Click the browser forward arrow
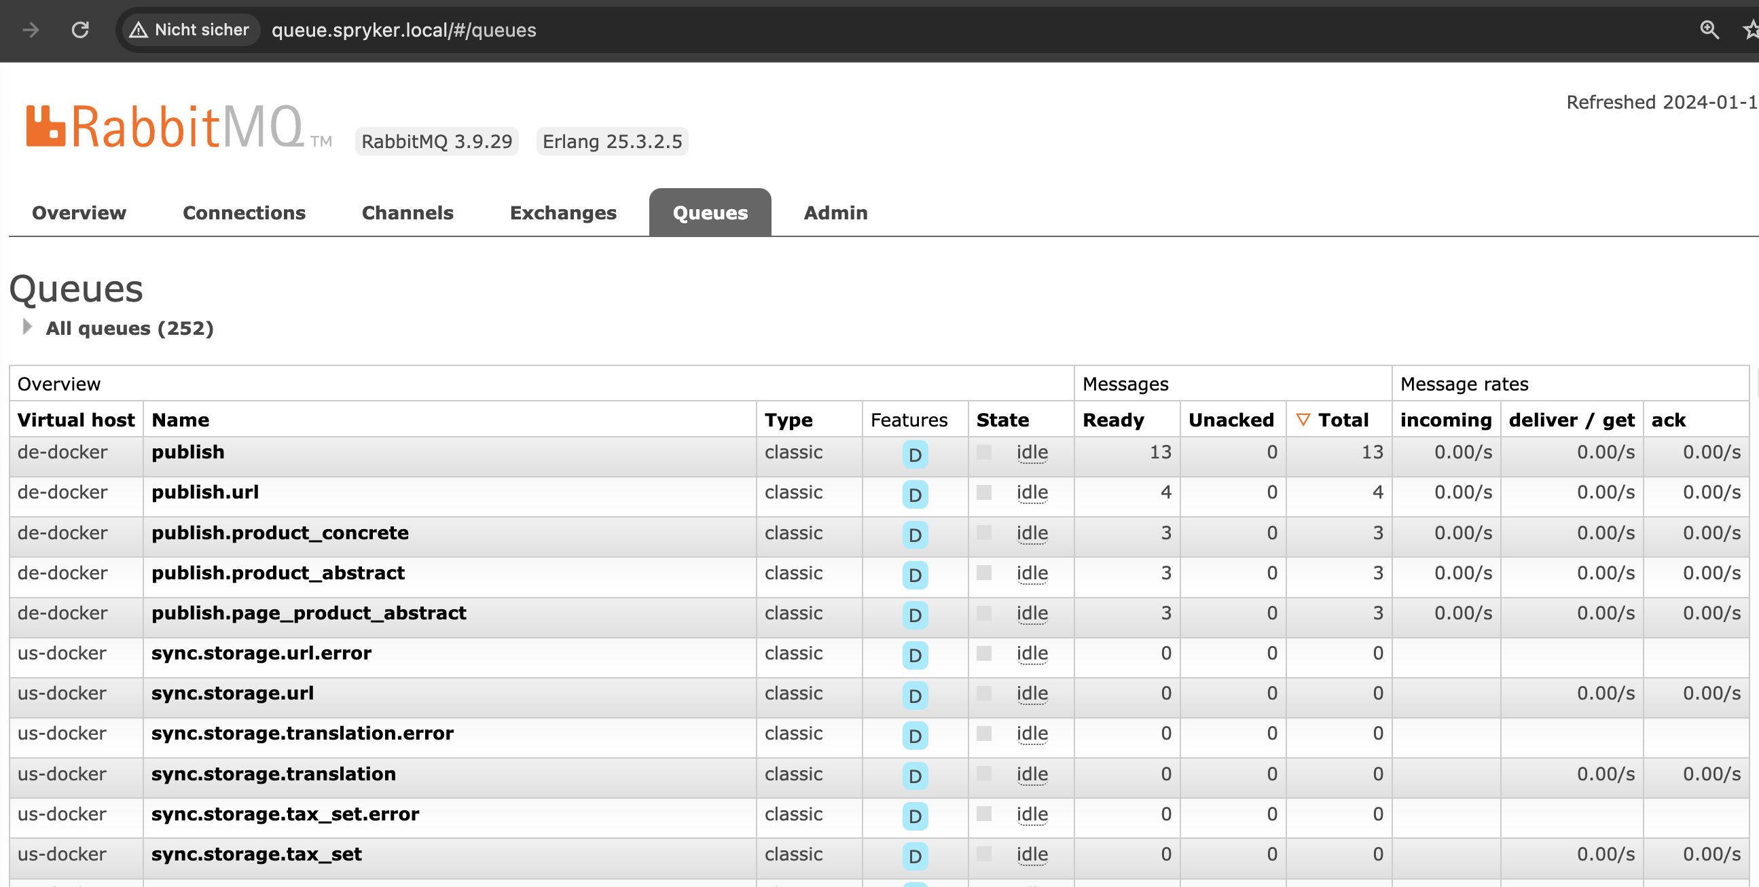 click(x=31, y=30)
